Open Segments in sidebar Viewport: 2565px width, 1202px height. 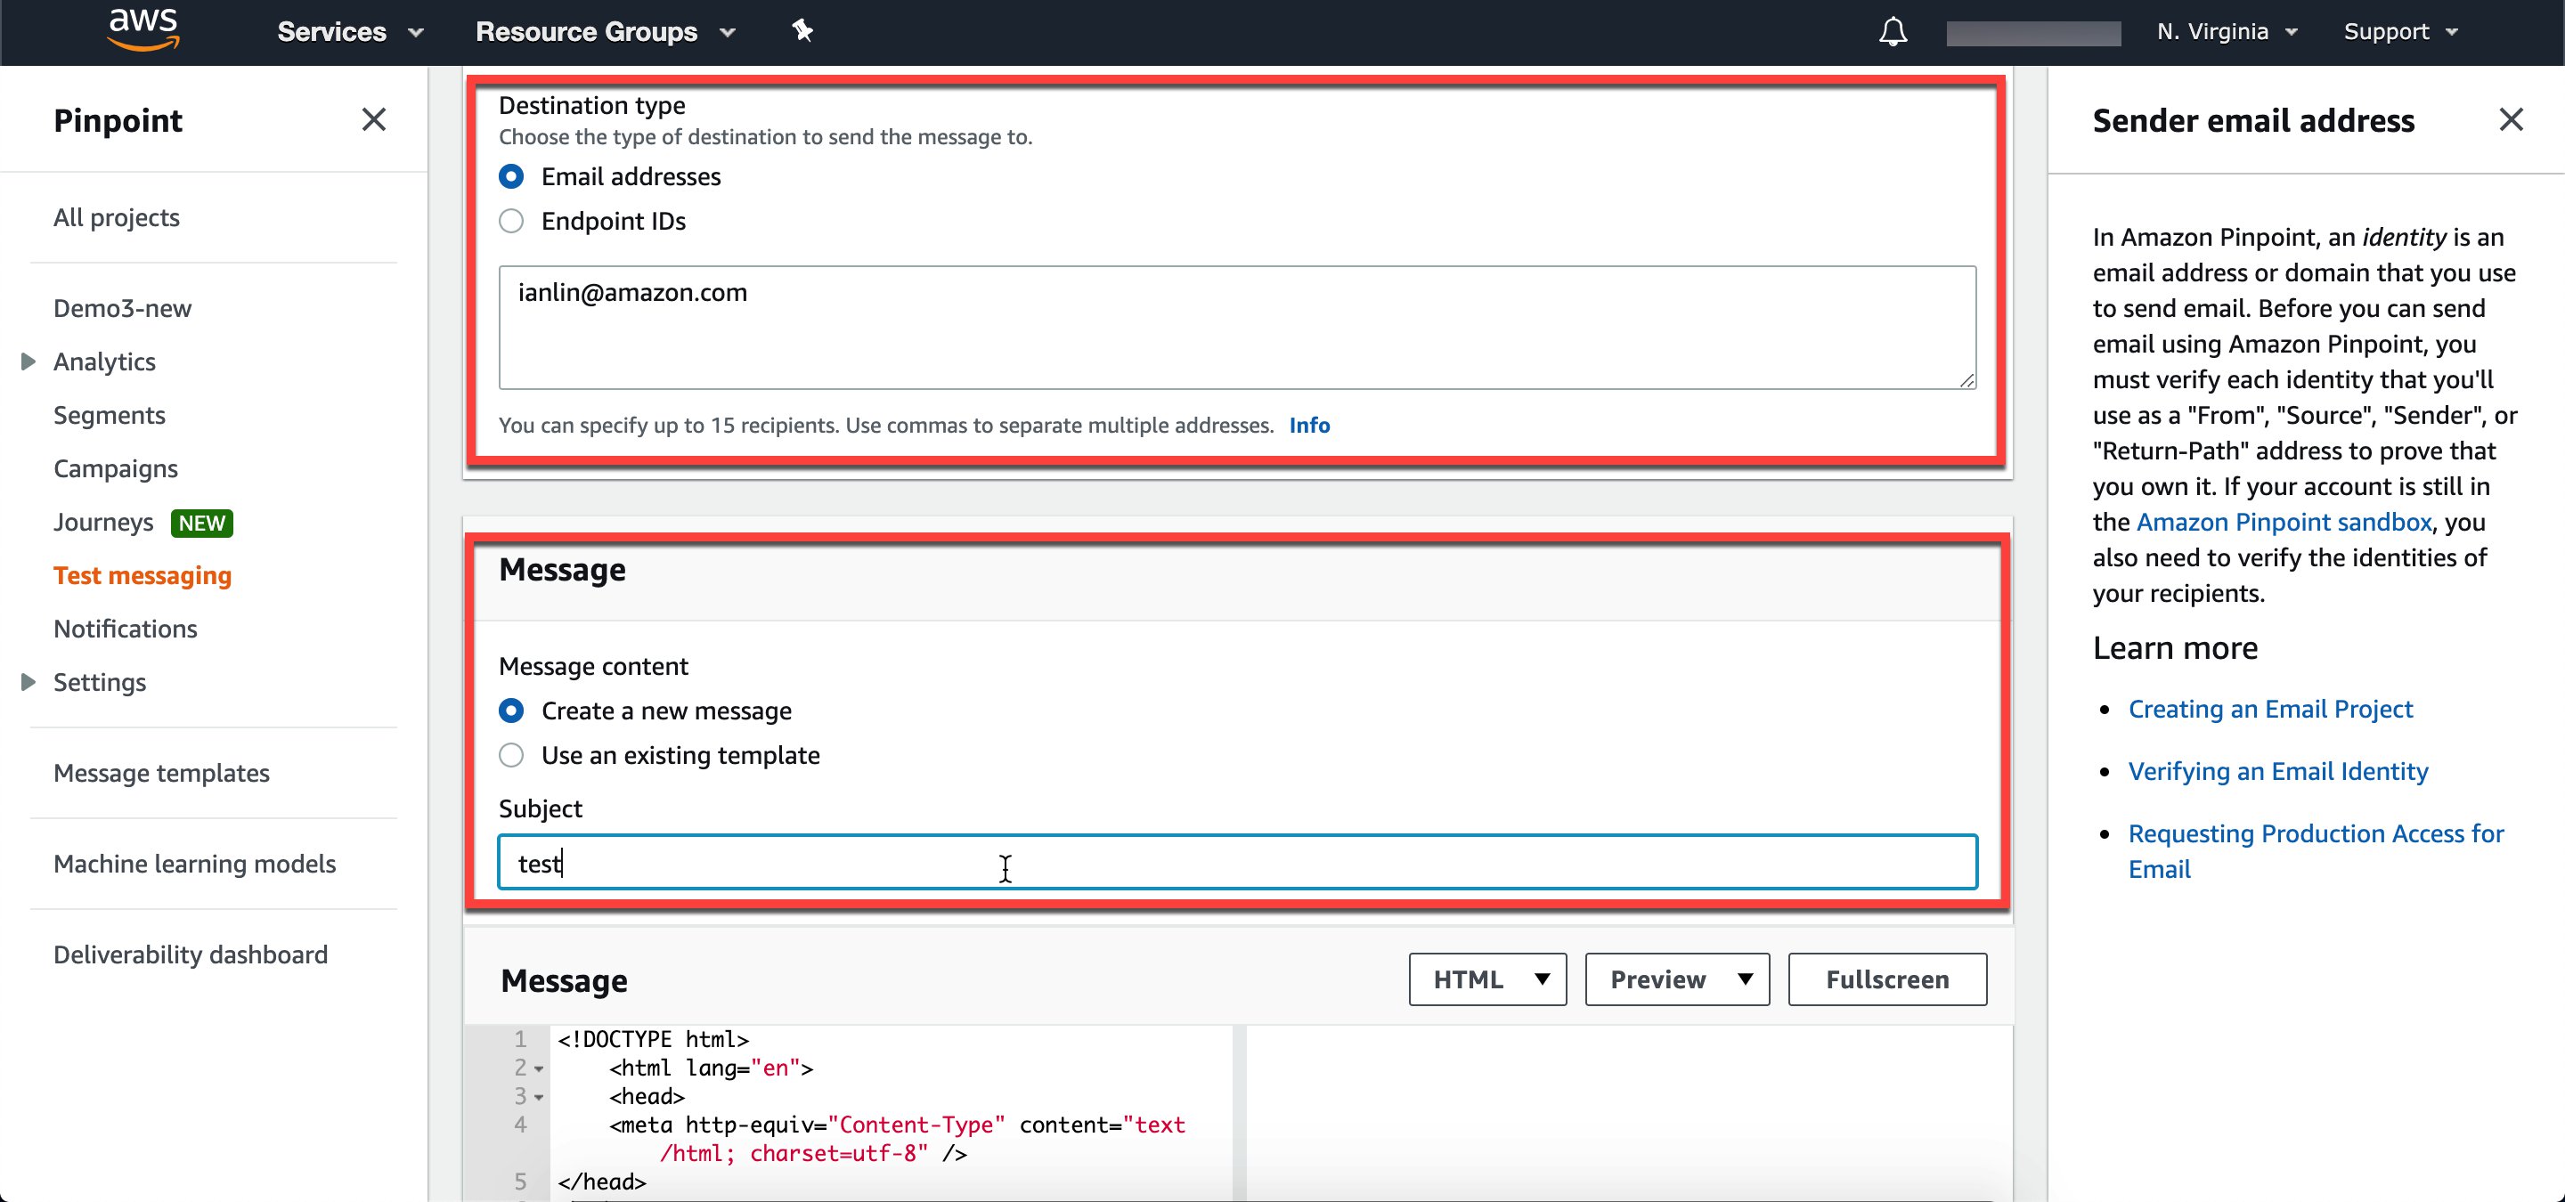tap(110, 414)
